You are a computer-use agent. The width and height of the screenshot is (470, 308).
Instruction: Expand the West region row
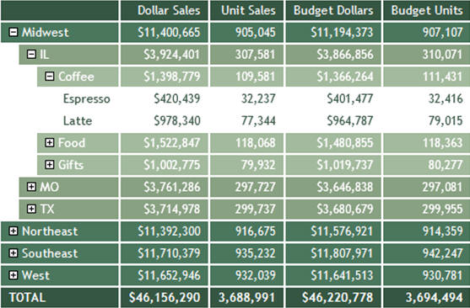pos(14,275)
